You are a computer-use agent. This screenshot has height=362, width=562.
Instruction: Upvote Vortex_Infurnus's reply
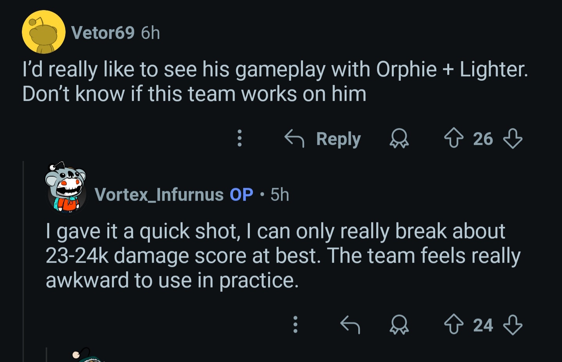454,325
